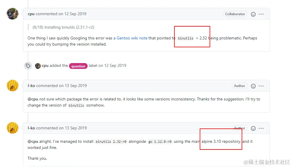Screen dimensions: 292x167
Task: Open 'on 12 Sep 2019' label event timestamp
Action: (x=112, y=66)
